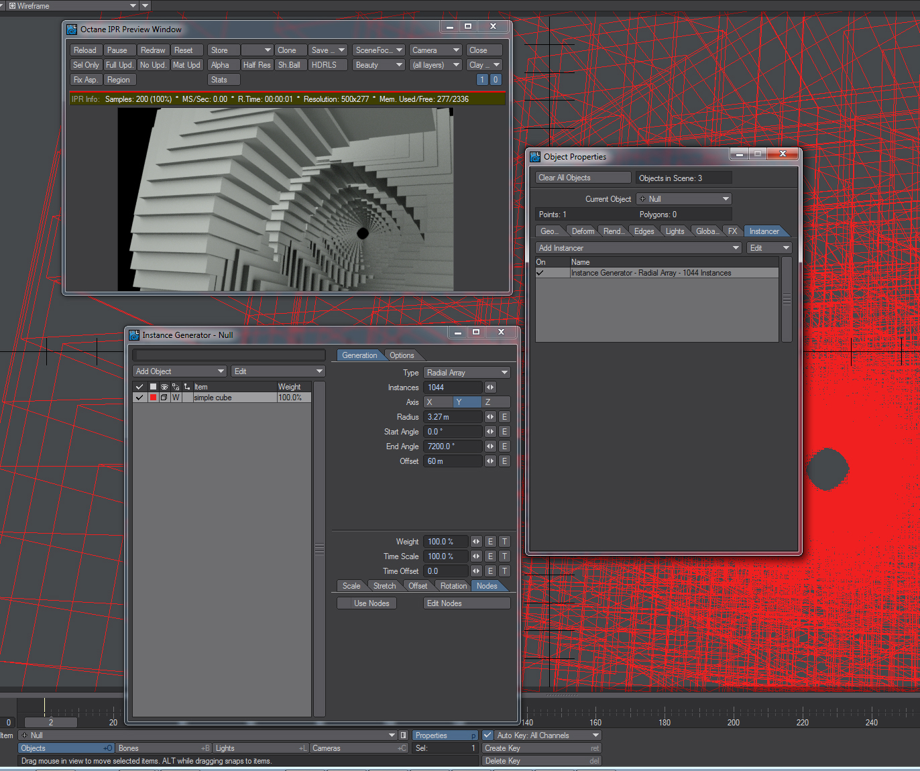This screenshot has height=771, width=920.
Task: Click the hierarchy column header icon
Action: point(187,387)
